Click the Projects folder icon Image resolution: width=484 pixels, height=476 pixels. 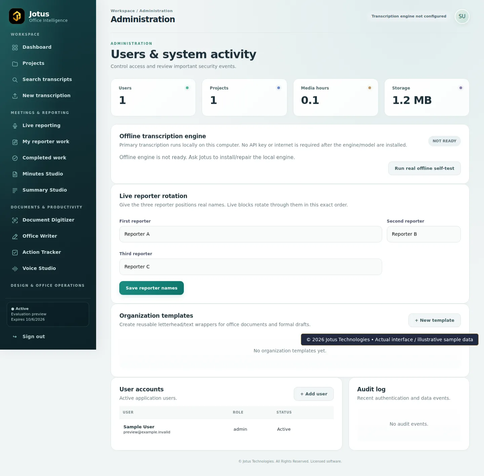[15, 64]
